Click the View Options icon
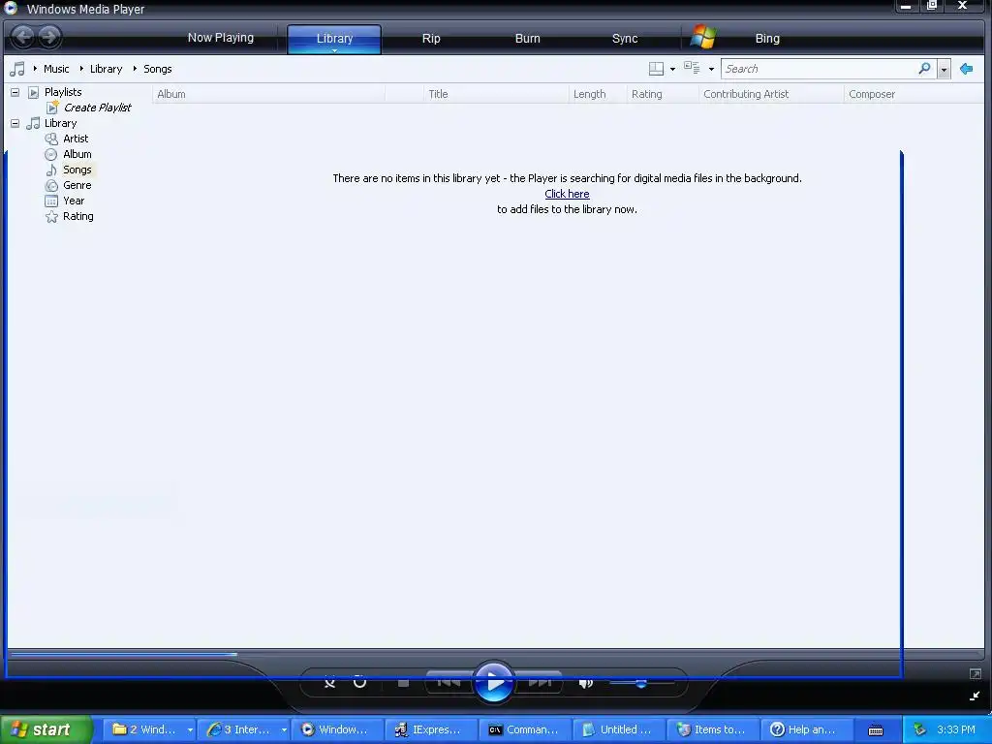Viewport: 992px width, 744px height. point(692,68)
